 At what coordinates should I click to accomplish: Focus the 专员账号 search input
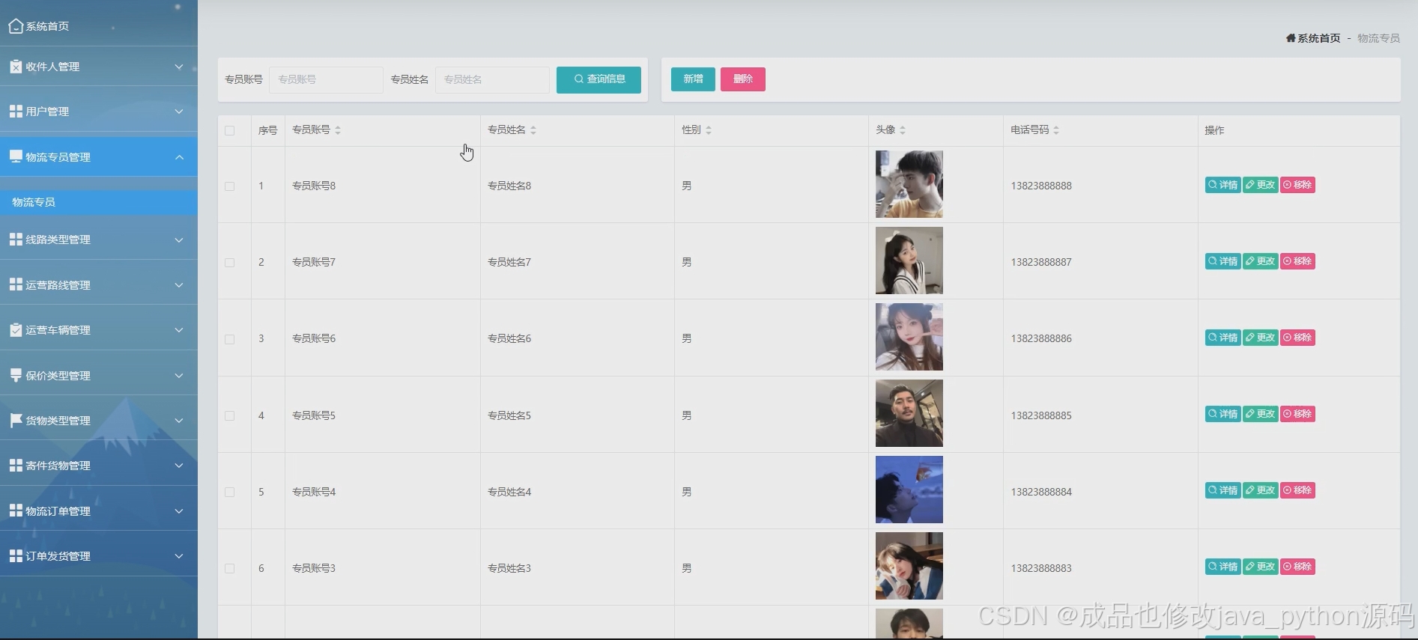326,79
